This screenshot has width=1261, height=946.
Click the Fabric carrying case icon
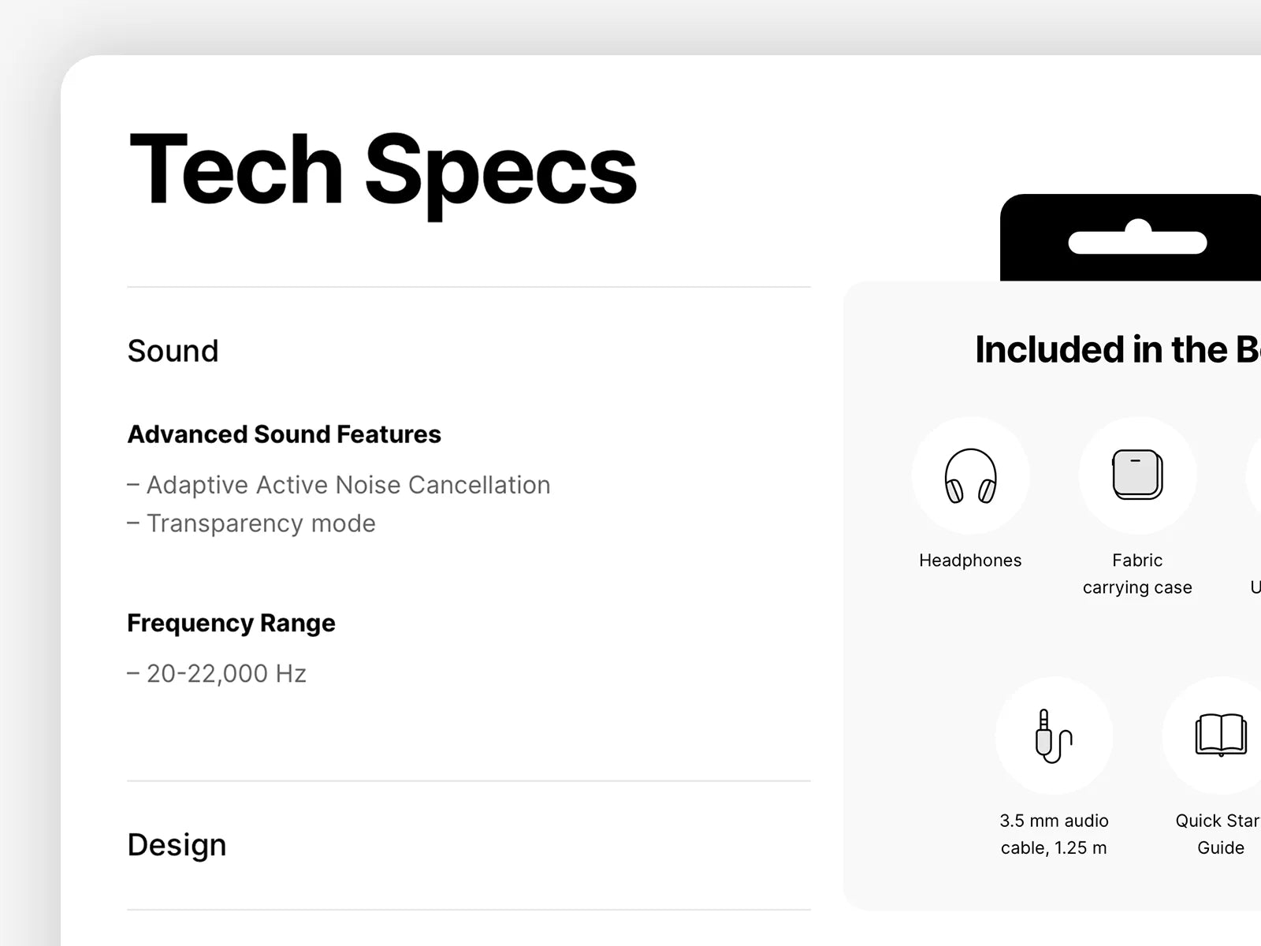pyautogui.click(x=1137, y=475)
